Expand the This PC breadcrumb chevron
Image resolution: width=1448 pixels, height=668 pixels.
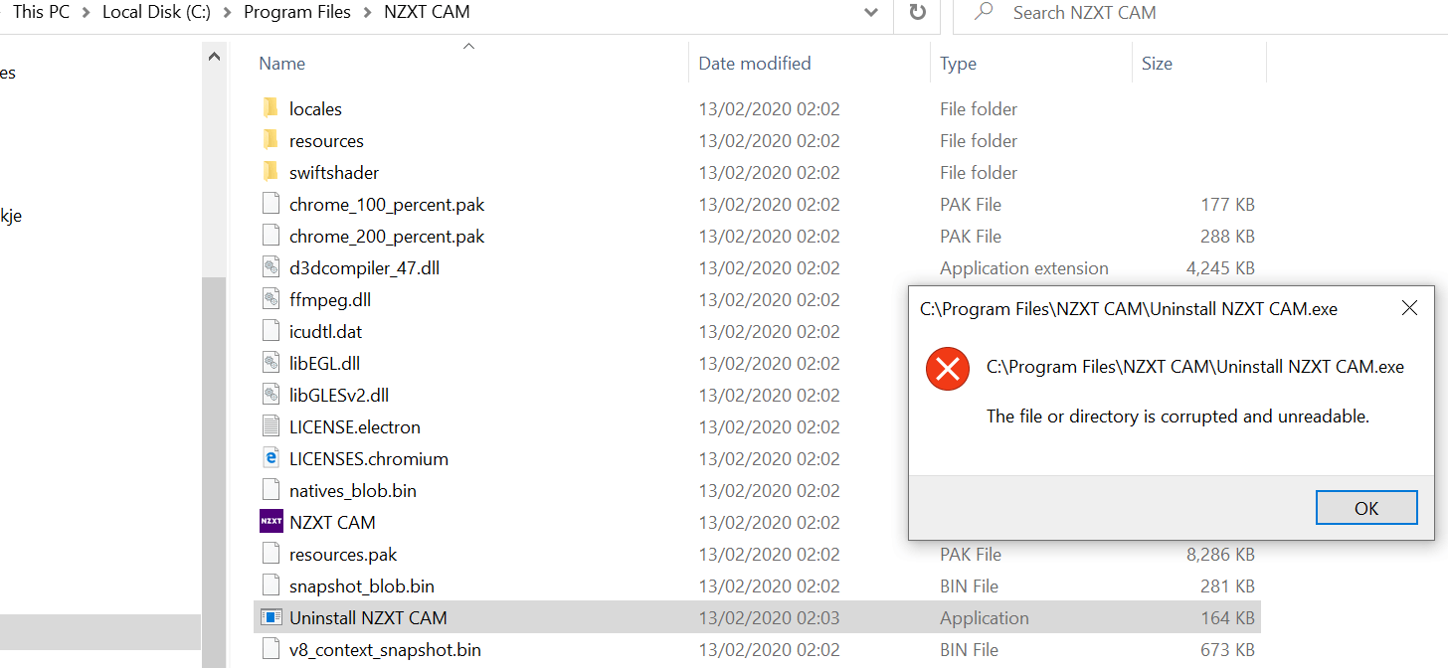click(x=87, y=13)
